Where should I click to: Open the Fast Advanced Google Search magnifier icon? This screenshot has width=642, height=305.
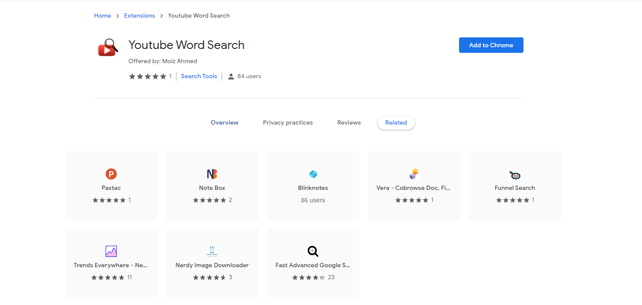coord(313,251)
